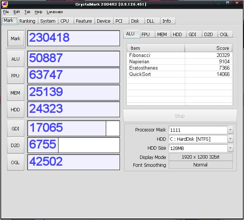Select the Mark tab

pyautogui.click(x=9, y=20)
